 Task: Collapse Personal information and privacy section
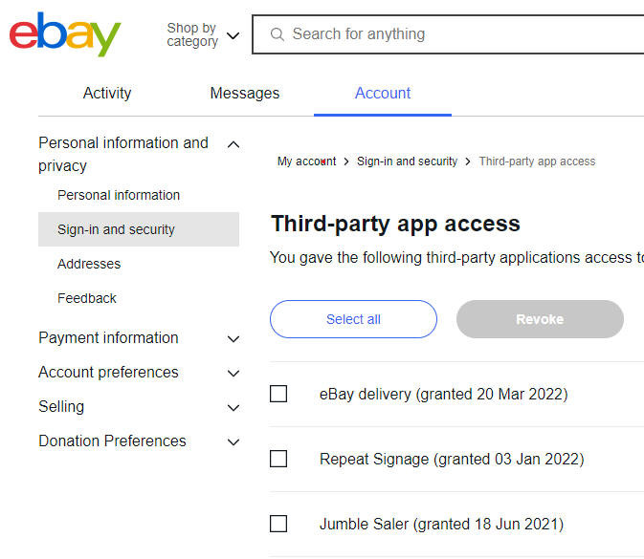click(233, 144)
